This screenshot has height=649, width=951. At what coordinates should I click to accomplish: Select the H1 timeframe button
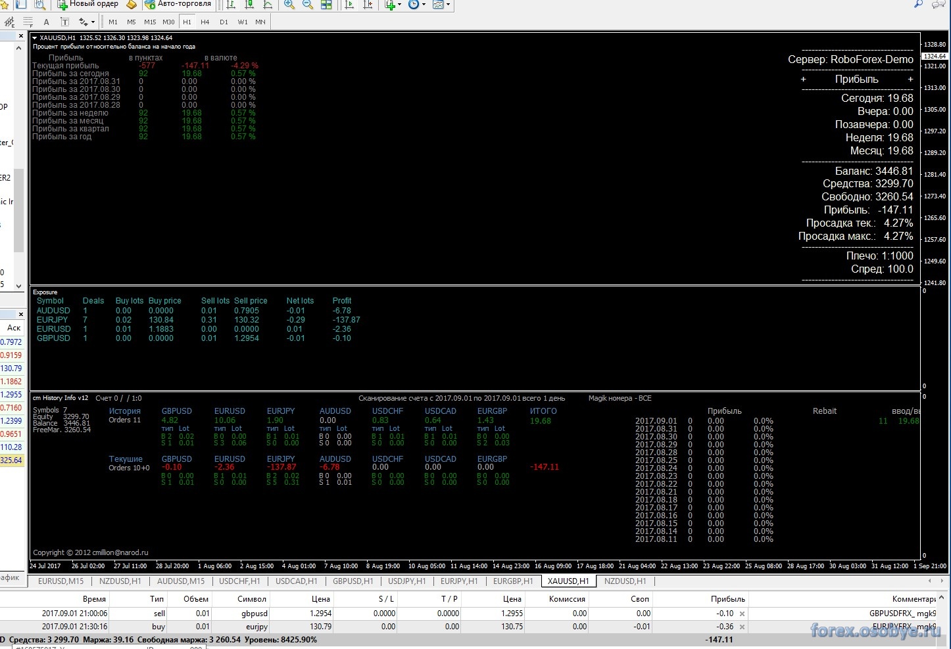(187, 22)
